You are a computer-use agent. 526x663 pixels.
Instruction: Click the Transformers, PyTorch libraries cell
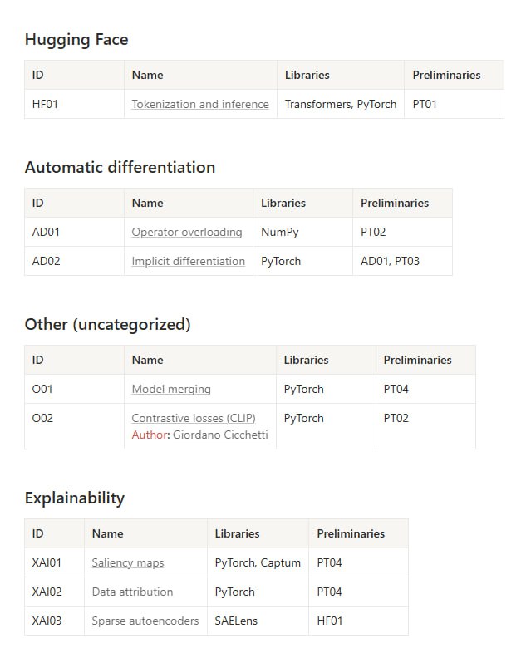341,104
